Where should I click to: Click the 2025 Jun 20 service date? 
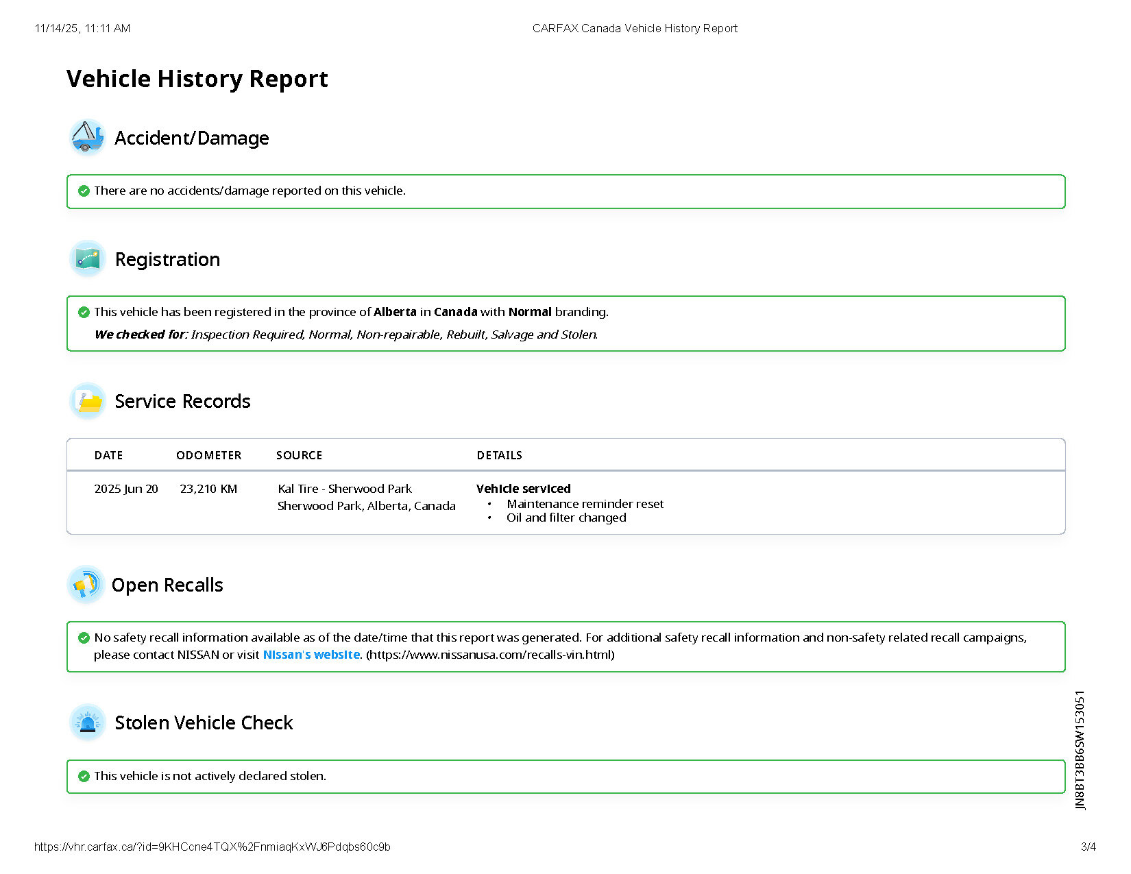click(126, 489)
